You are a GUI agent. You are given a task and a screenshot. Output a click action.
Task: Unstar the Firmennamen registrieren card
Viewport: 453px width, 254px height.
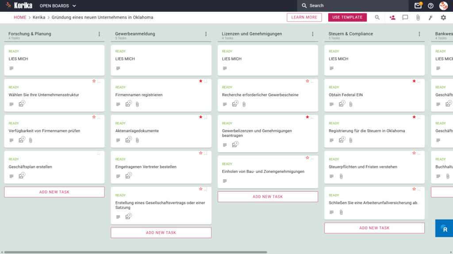click(x=200, y=81)
